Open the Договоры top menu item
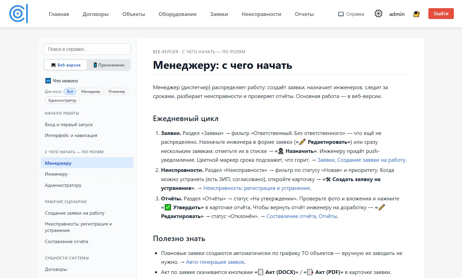The image size is (462, 278). point(95,14)
